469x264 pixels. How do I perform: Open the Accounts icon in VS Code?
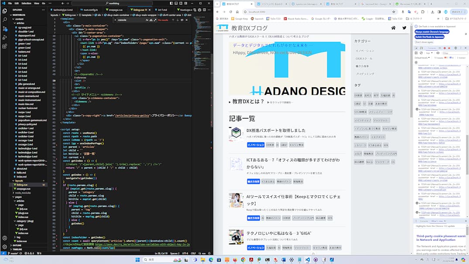pyautogui.click(x=4, y=238)
